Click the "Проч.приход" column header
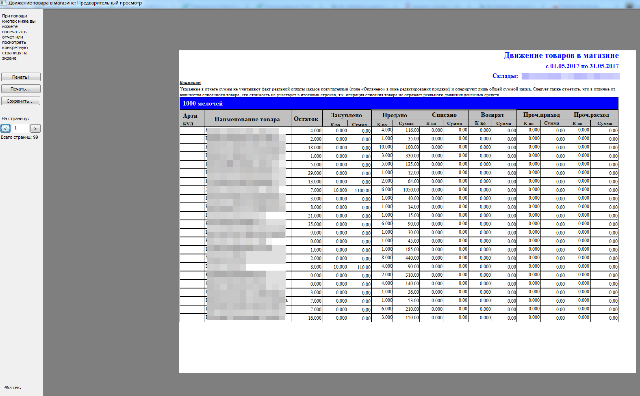 [541, 115]
